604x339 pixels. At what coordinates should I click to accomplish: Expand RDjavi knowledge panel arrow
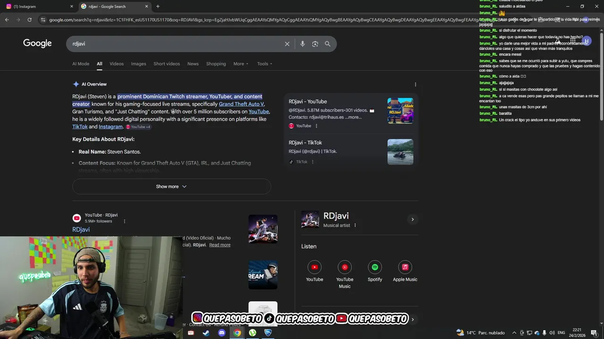(412, 219)
